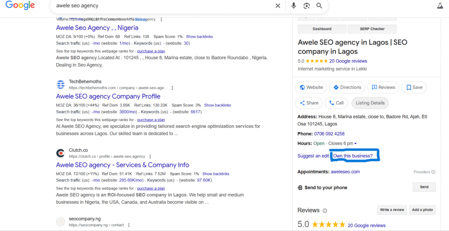
Task: Open Awele SEO agency Company Profile result
Action: (x=108, y=96)
